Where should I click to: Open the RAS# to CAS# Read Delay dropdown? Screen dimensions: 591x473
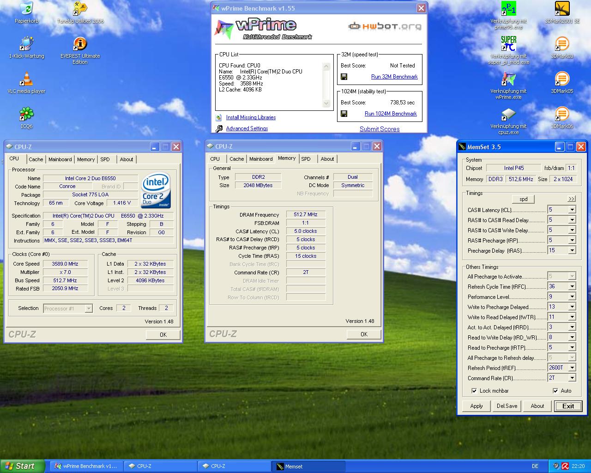tap(572, 220)
